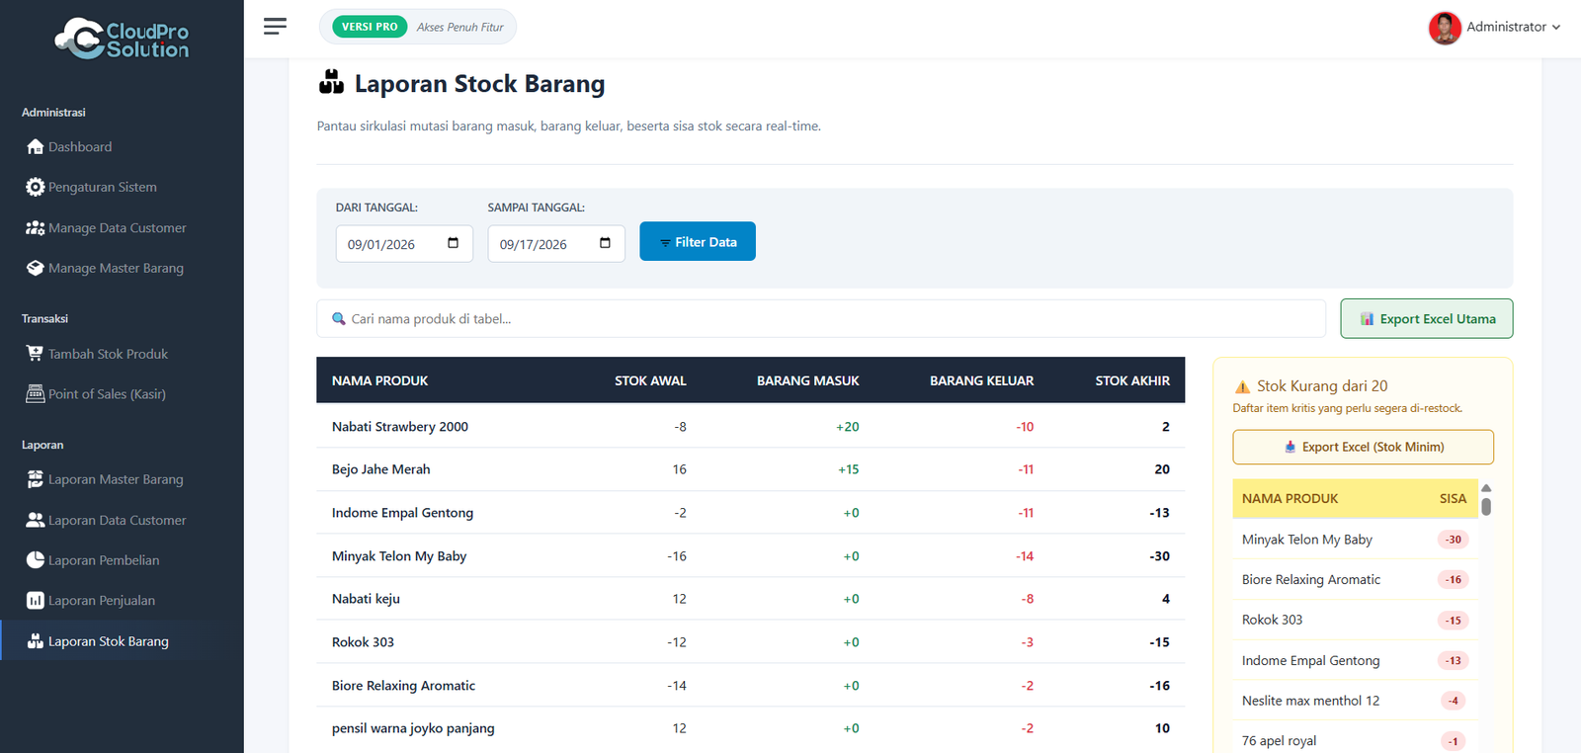The width and height of the screenshot is (1581, 753).
Task: Open the Dashboard menu
Action: point(80,146)
